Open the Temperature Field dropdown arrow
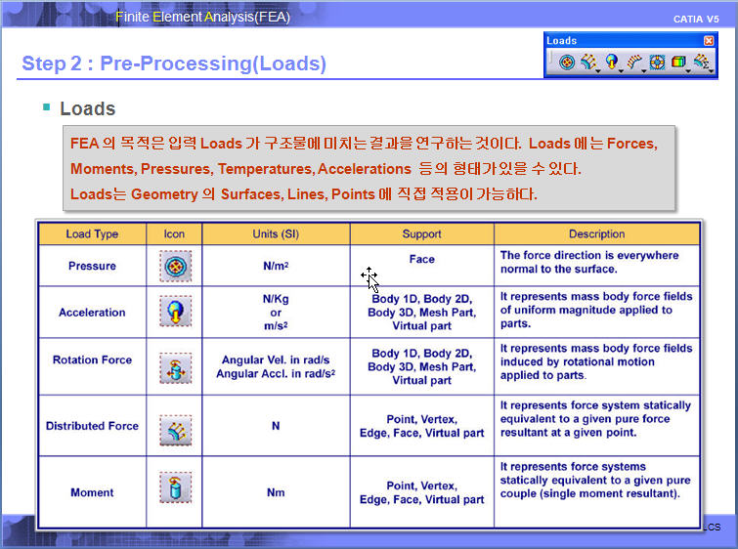Image resolution: width=738 pixels, height=549 pixels. 689,70
